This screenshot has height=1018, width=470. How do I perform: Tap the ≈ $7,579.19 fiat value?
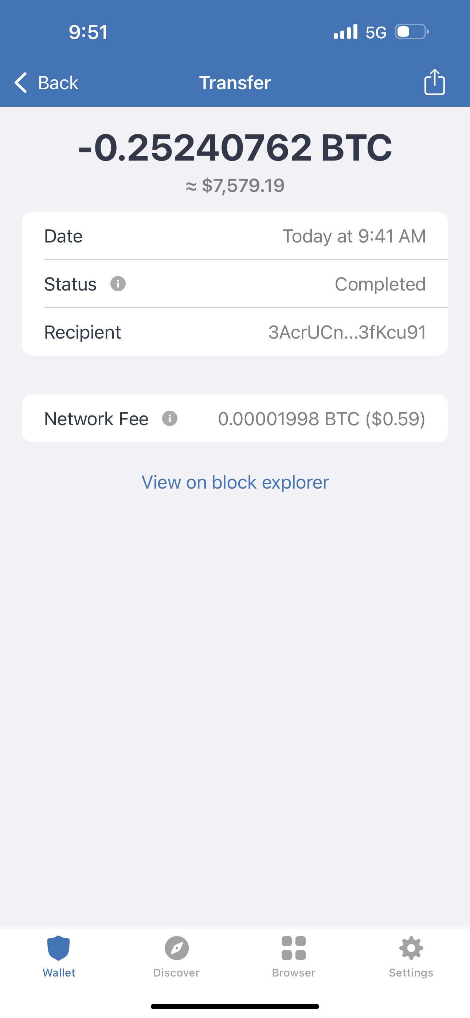[235, 185]
